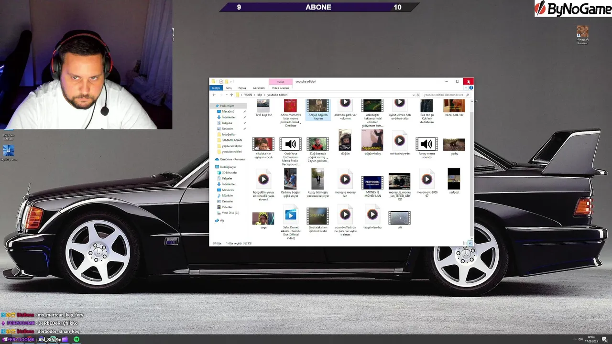Select 'sound-effect-bana-para-ver-aykut-elmas' file icon
612x344 pixels.
345,215
